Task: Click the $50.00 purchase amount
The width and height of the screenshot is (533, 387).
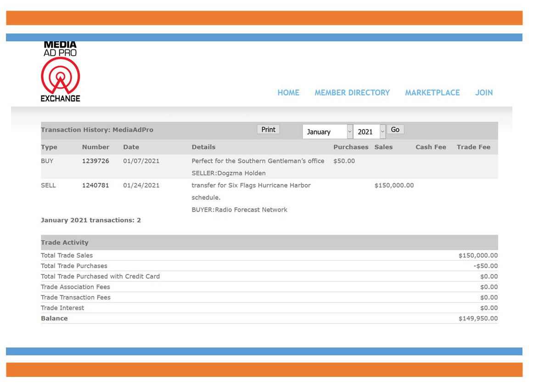Action: [344, 161]
